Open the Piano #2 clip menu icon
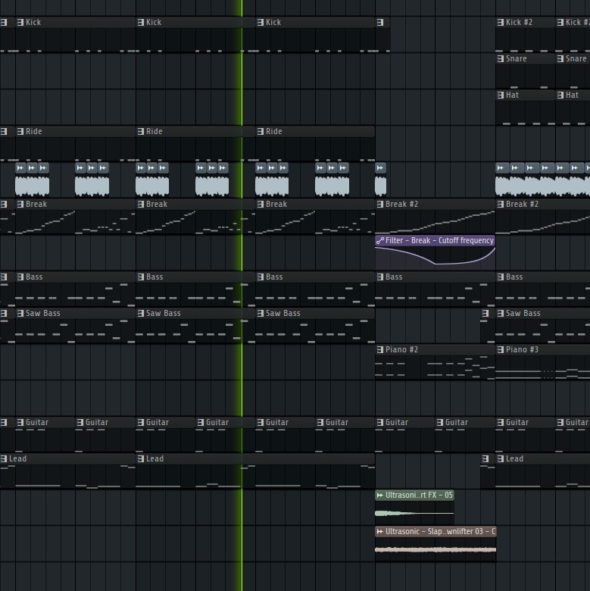This screenshot has height=591, width=590. 380,350
